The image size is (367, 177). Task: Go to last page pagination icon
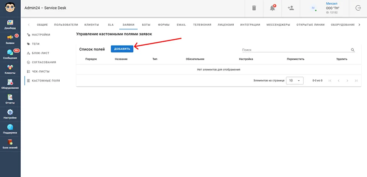[356, 81]
